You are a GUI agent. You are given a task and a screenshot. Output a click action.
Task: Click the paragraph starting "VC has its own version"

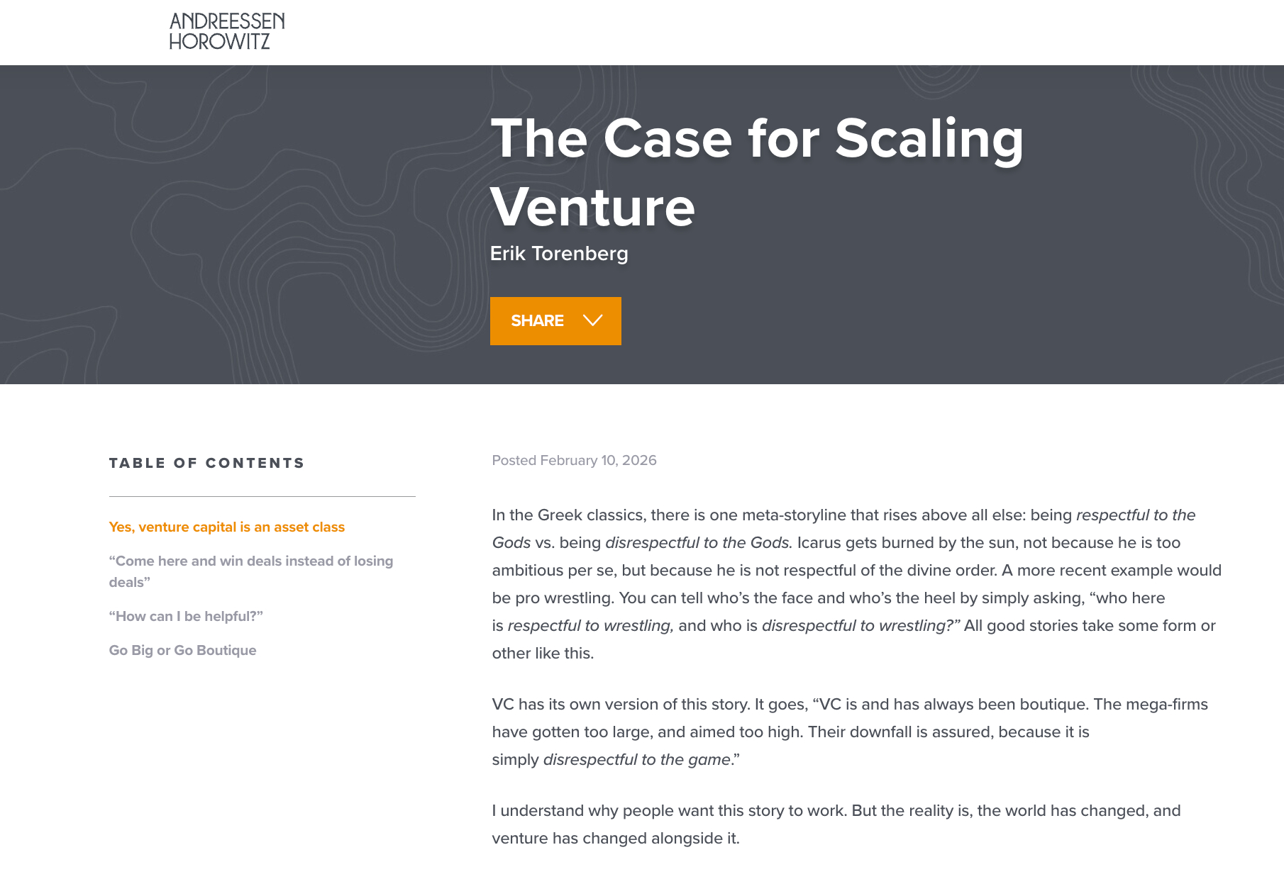[x=849, y=732]
